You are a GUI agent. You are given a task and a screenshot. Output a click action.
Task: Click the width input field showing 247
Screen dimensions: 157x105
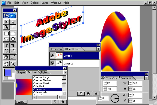coord(137,83)
